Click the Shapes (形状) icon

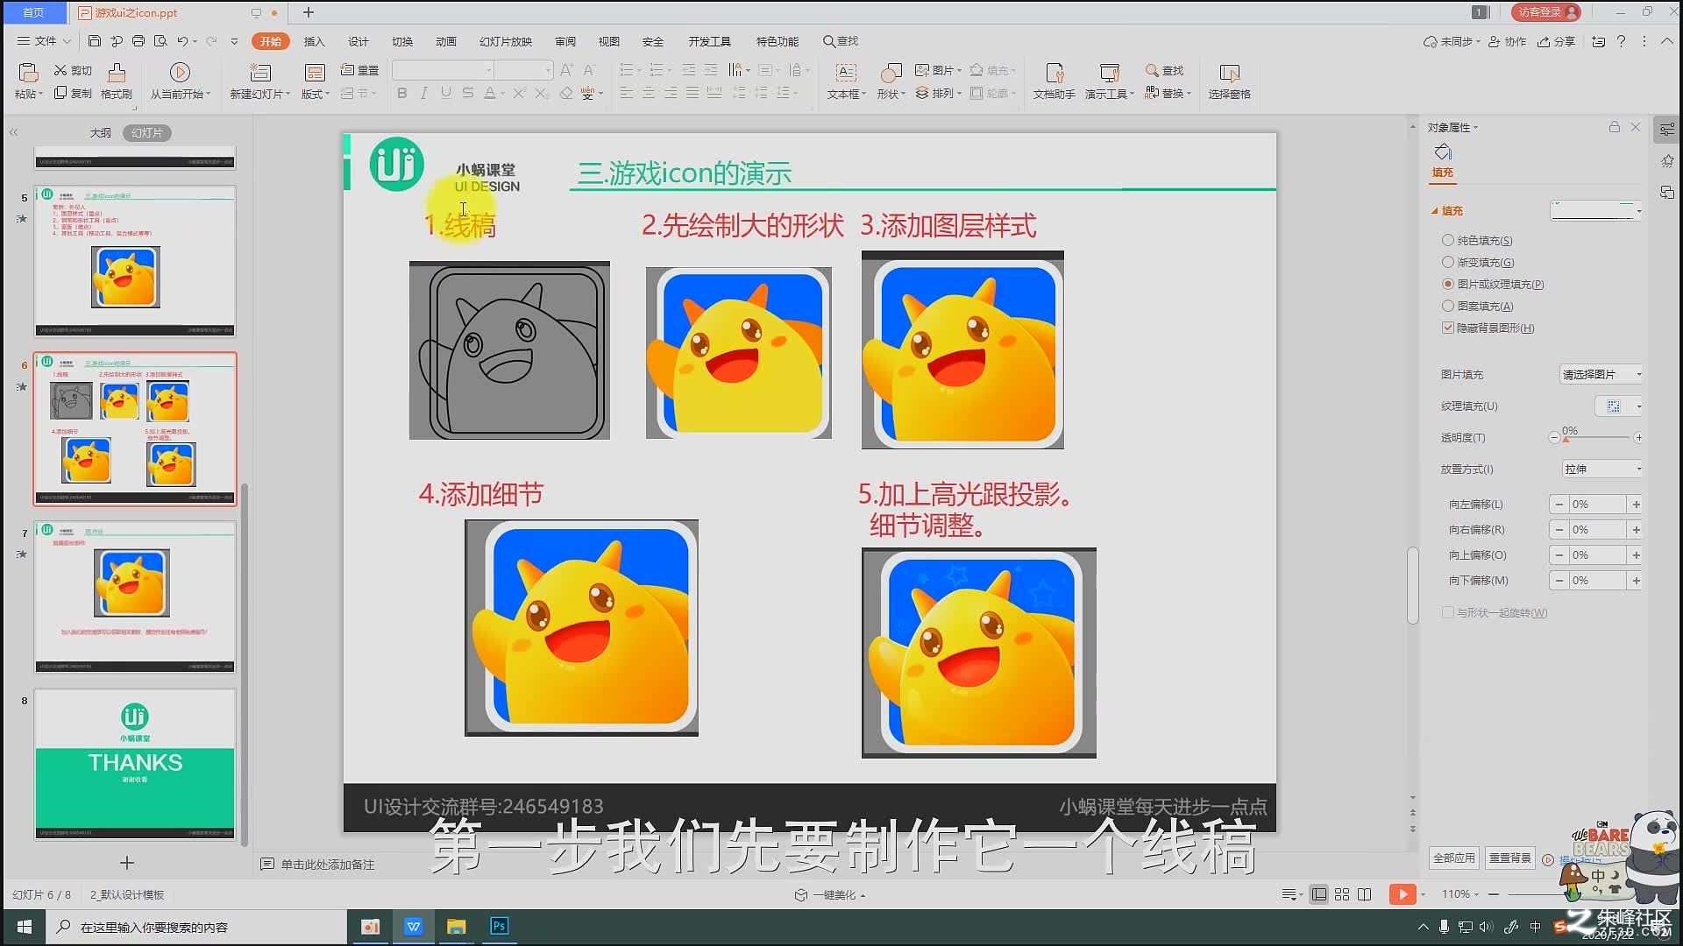(891, 73)
